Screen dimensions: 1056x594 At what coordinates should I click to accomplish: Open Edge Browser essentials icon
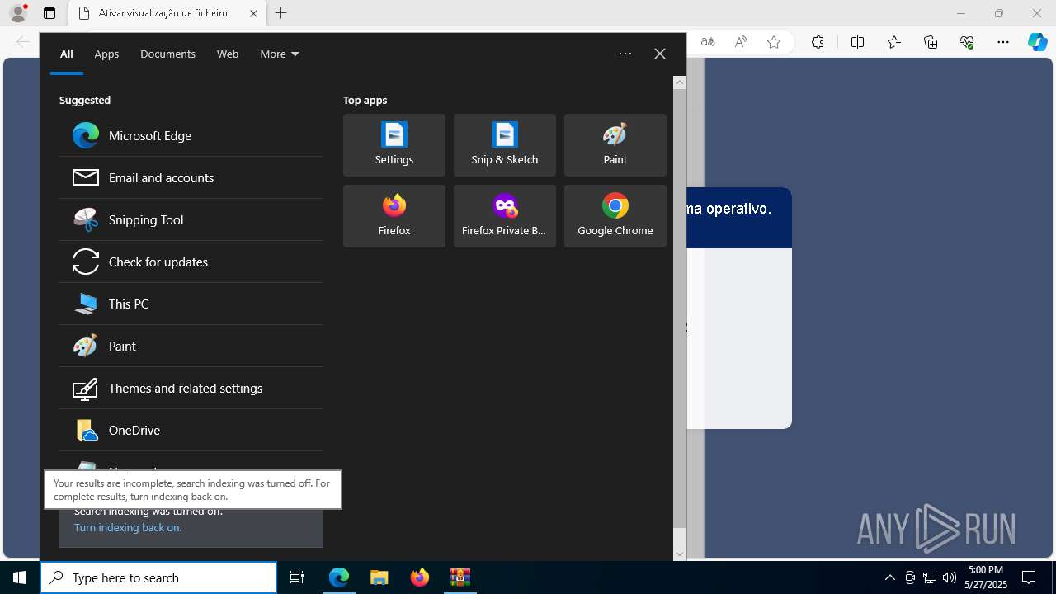(967, 42)
